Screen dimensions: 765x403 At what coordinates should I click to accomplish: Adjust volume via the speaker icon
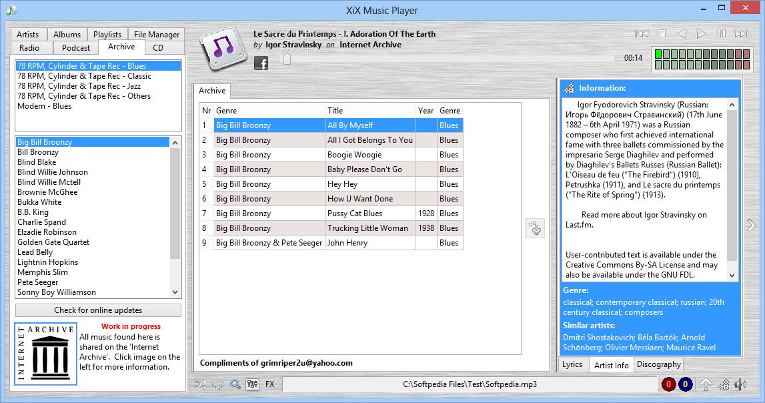740,384
